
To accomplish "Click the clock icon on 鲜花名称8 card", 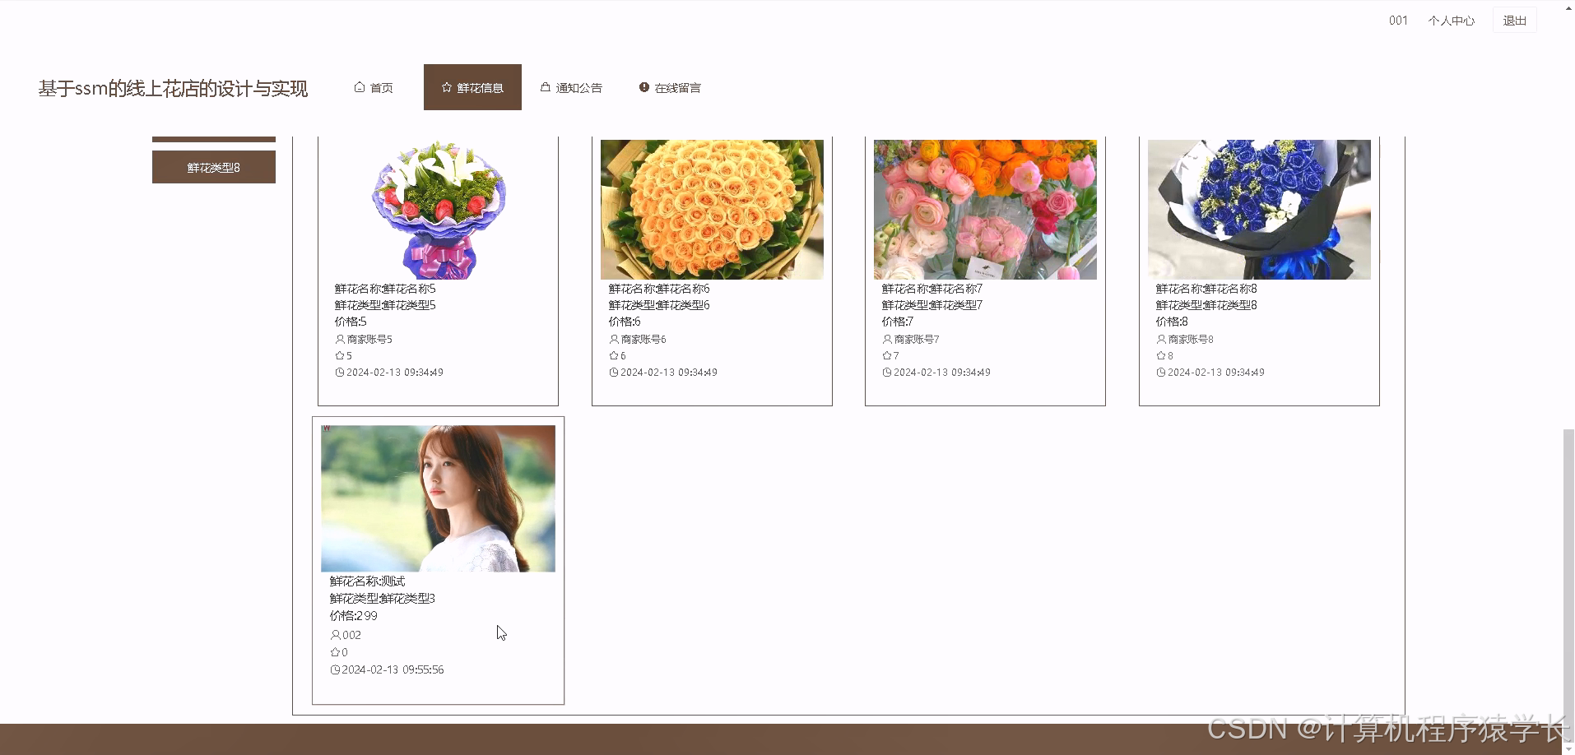I will [x=1160, y=372].
